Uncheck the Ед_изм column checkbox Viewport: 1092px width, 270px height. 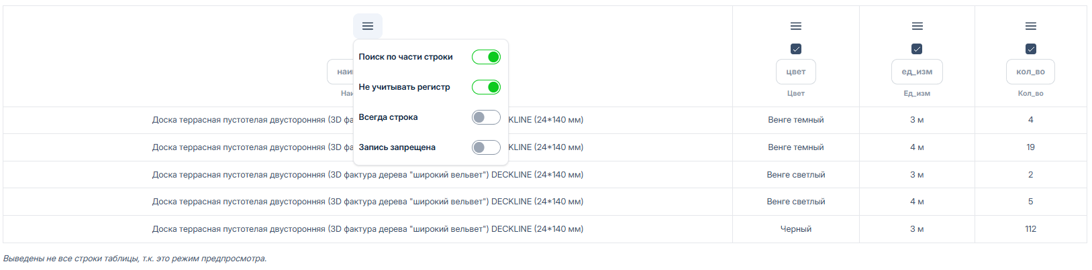pyautogui.click(x=917, y=49)
